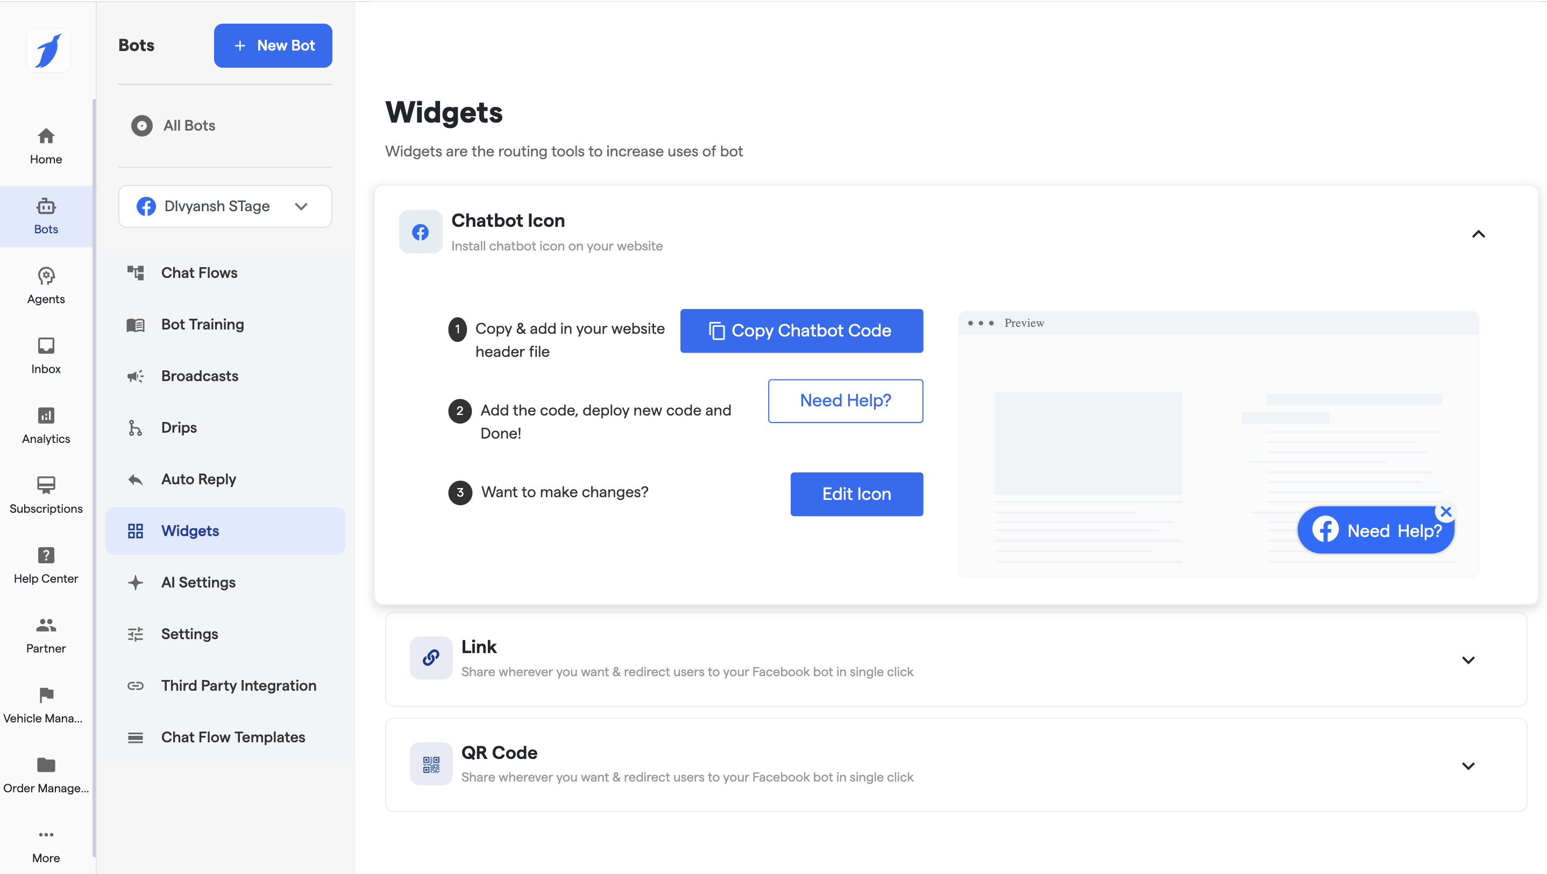The width and height of the screenshot is (1547, 874).
Task: Close the Need Help preview bubble
Action: (1445, 511)
